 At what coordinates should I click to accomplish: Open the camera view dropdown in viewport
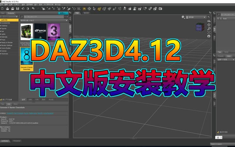tap(196, 17)
